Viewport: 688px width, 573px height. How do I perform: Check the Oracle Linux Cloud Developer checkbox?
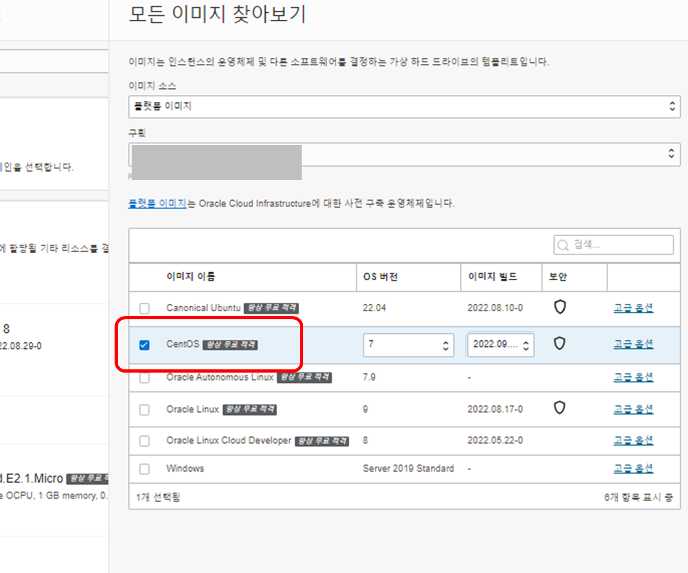tap(144, 441)
